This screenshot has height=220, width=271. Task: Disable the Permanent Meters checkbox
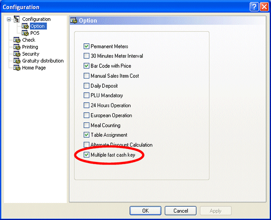[x=86, y=46]
